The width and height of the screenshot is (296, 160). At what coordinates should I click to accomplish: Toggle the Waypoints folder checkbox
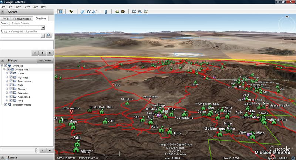(11, 93)
